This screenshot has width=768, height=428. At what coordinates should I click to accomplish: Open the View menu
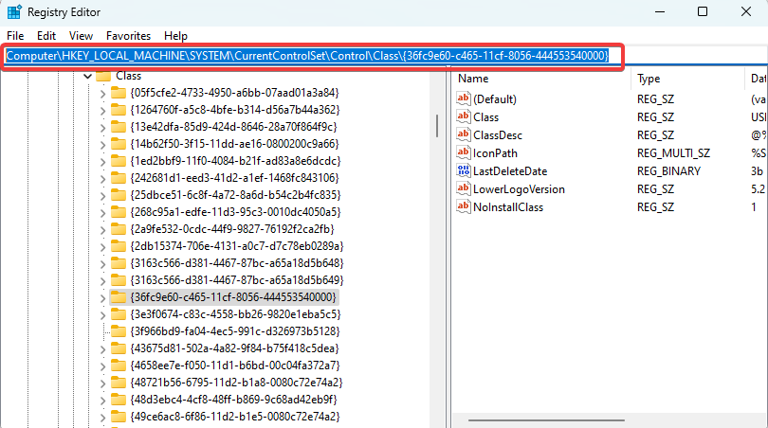(81, 36)
